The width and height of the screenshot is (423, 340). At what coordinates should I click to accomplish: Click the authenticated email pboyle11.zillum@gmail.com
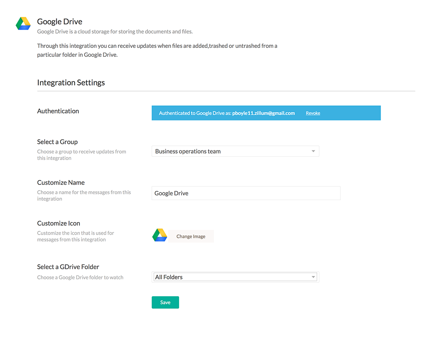pyautogui.click(x=264, y=113)
